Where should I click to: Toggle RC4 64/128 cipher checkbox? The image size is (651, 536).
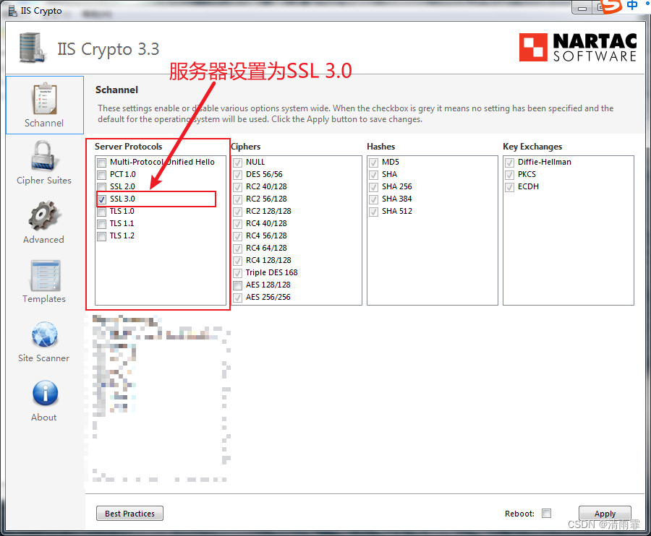coord(237,248)
